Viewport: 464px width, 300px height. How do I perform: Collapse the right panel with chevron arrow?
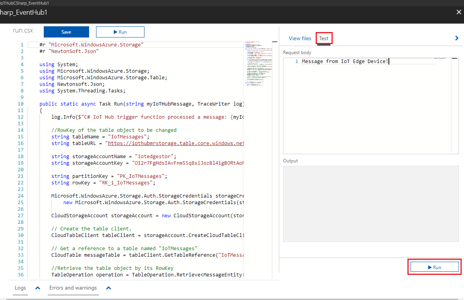coord(457,38)
